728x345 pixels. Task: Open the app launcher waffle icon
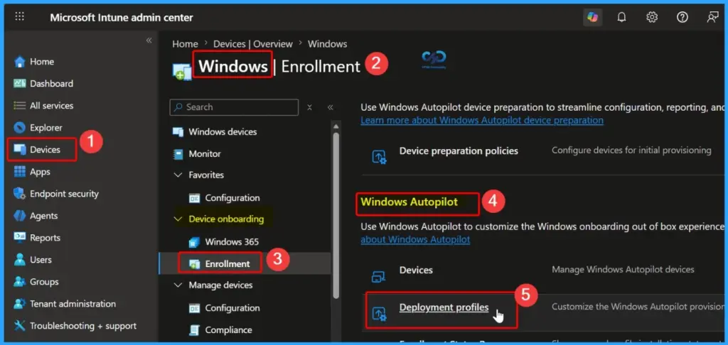click(19, 17)
